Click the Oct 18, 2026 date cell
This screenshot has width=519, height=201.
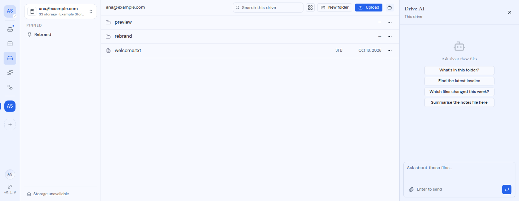[x=370, y=51]
